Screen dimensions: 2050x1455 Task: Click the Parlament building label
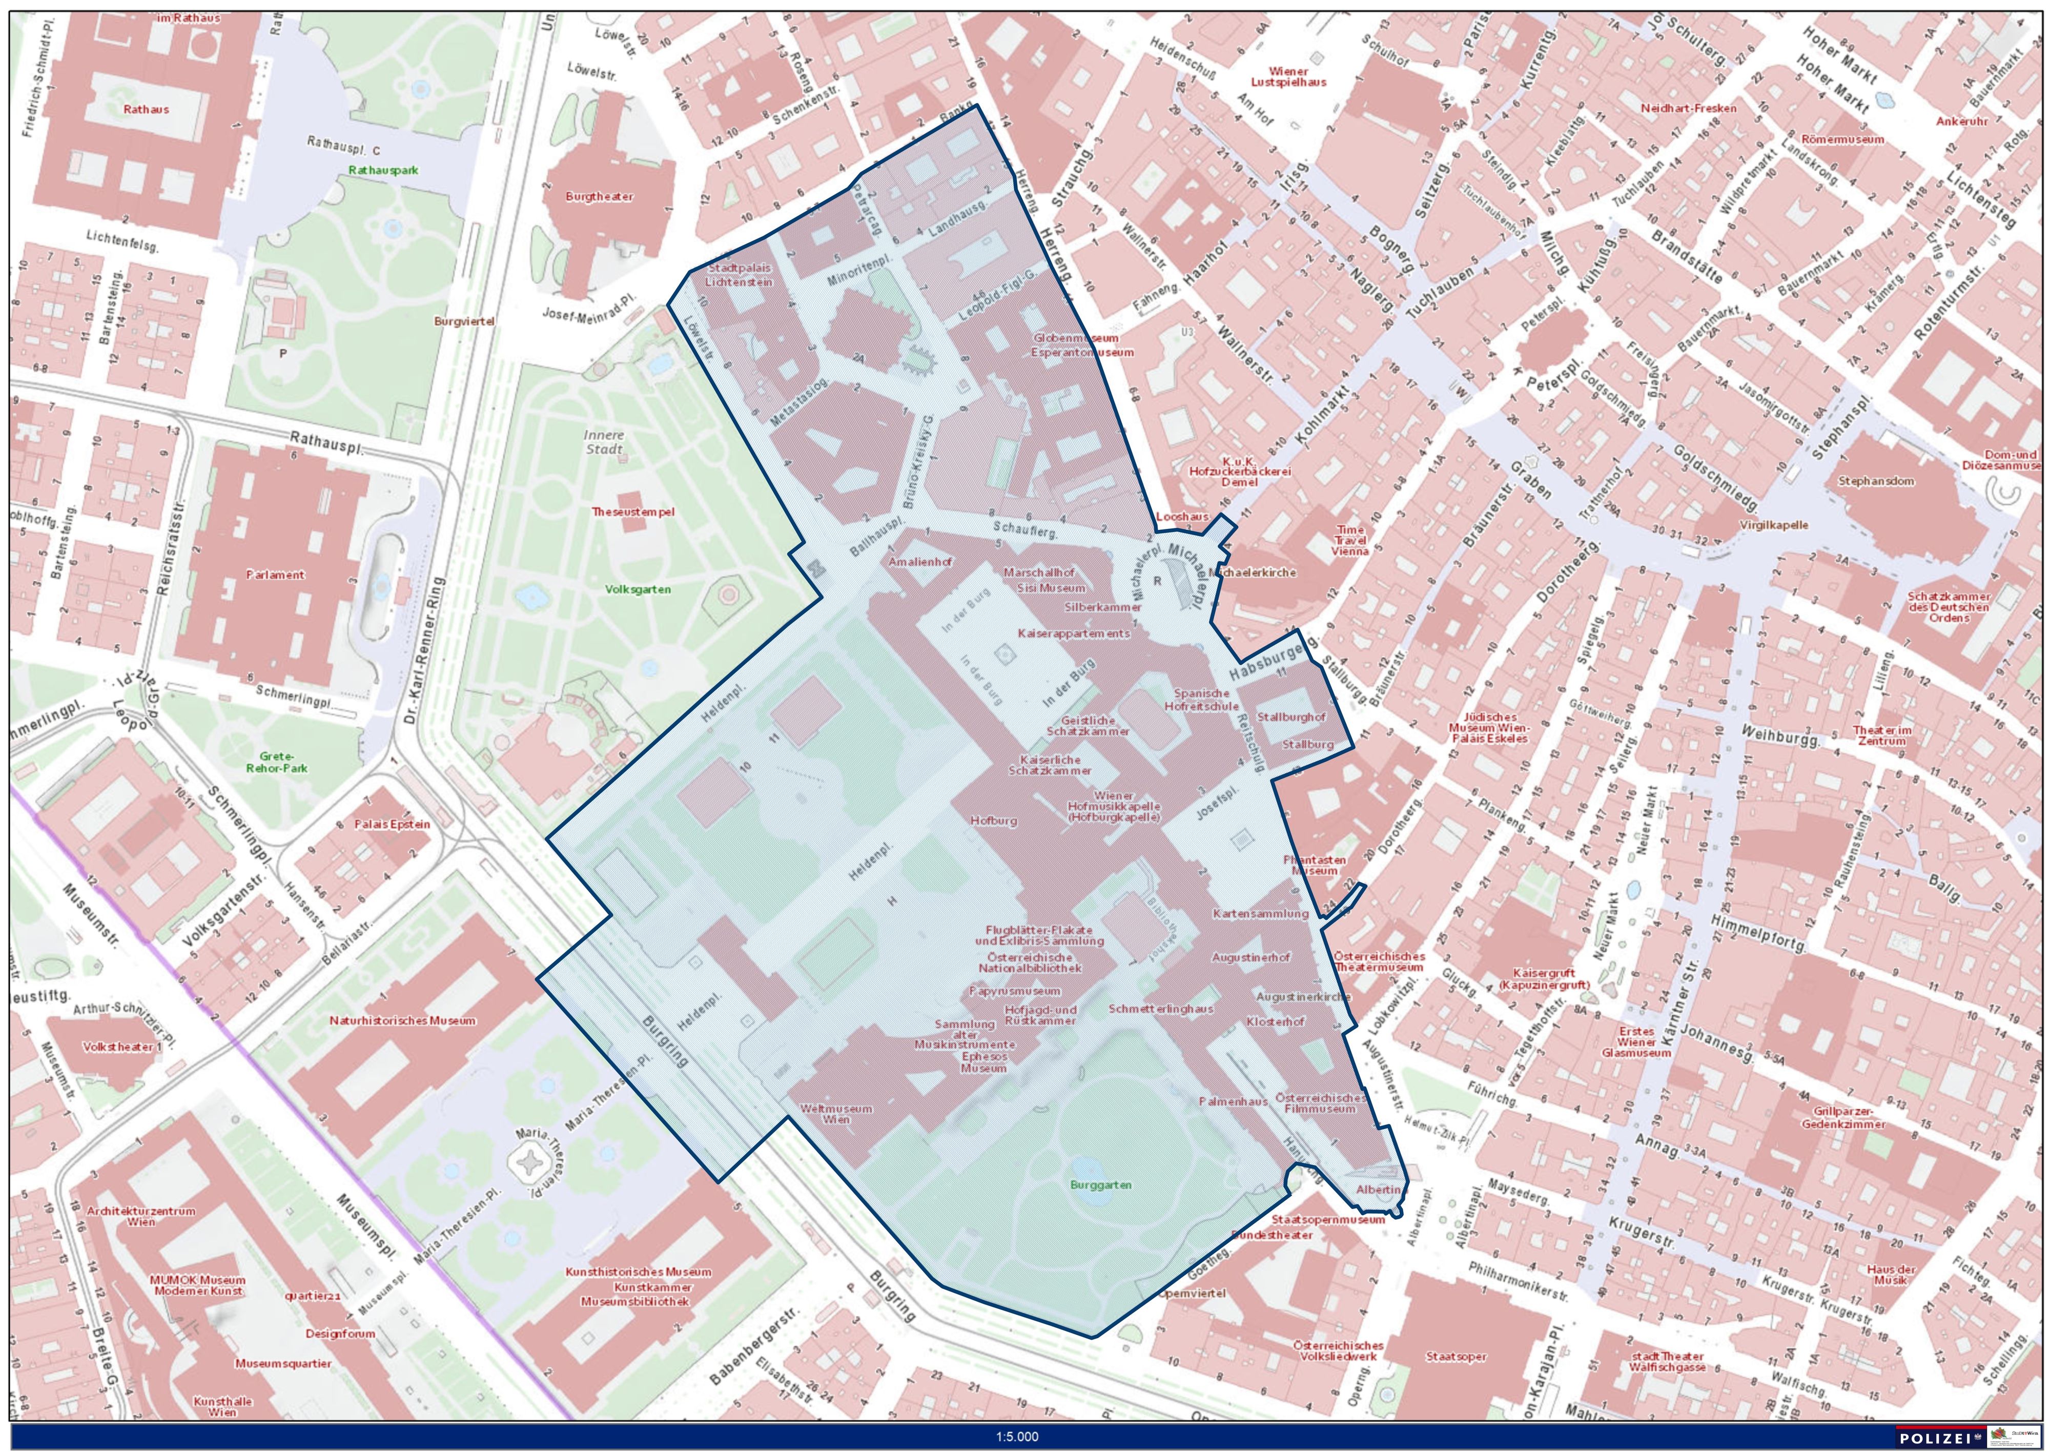click(275, 575)
